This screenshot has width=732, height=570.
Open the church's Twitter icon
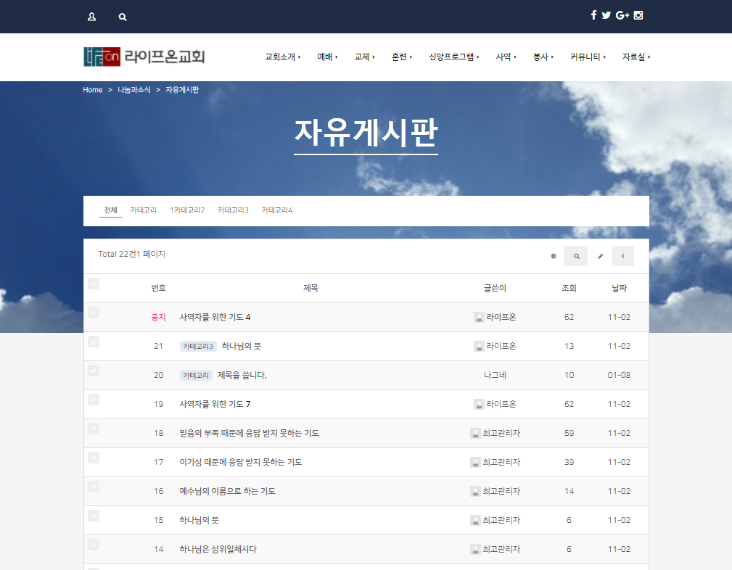[x=606, y=15]
